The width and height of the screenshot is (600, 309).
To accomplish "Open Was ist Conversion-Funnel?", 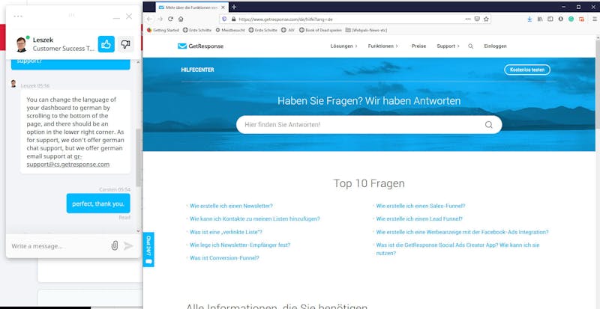I will point(224,258).
